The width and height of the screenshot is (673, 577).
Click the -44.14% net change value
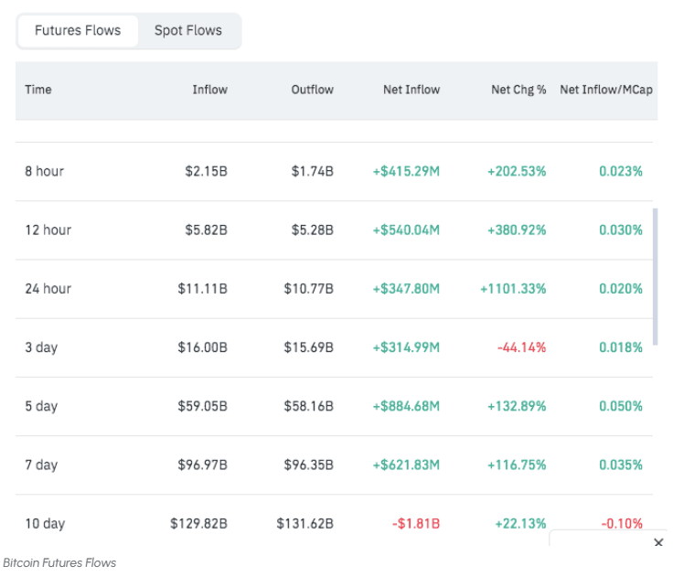[x=521, y=347]
